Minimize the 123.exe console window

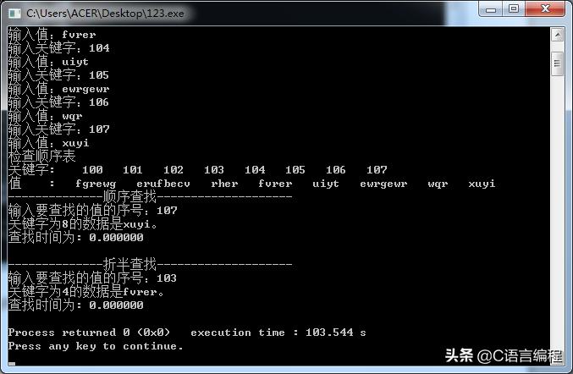tap(491, 8)
